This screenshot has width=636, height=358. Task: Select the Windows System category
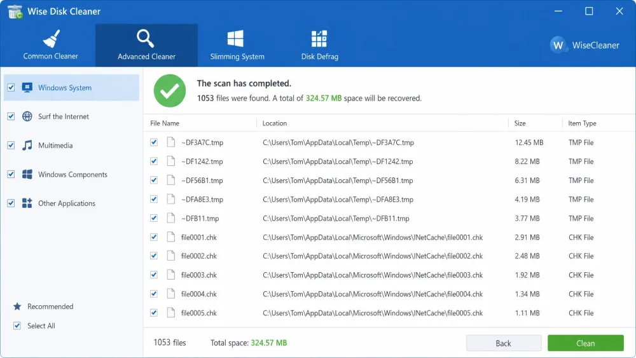click(71, 88)
